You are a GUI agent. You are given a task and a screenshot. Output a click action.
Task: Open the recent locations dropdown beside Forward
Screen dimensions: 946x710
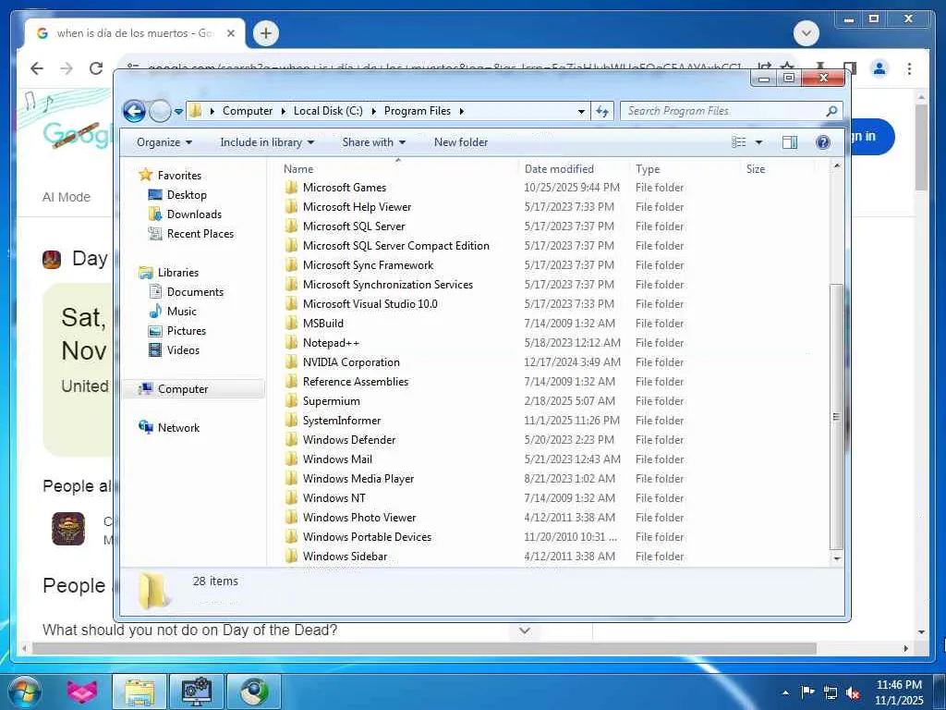[178, 112]
